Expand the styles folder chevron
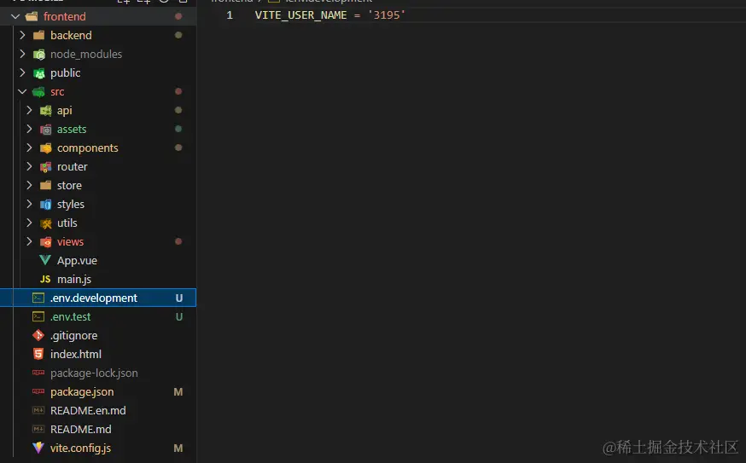Viewport: 746px width, 463px height. pyautogui.click(x=29, y=205)
